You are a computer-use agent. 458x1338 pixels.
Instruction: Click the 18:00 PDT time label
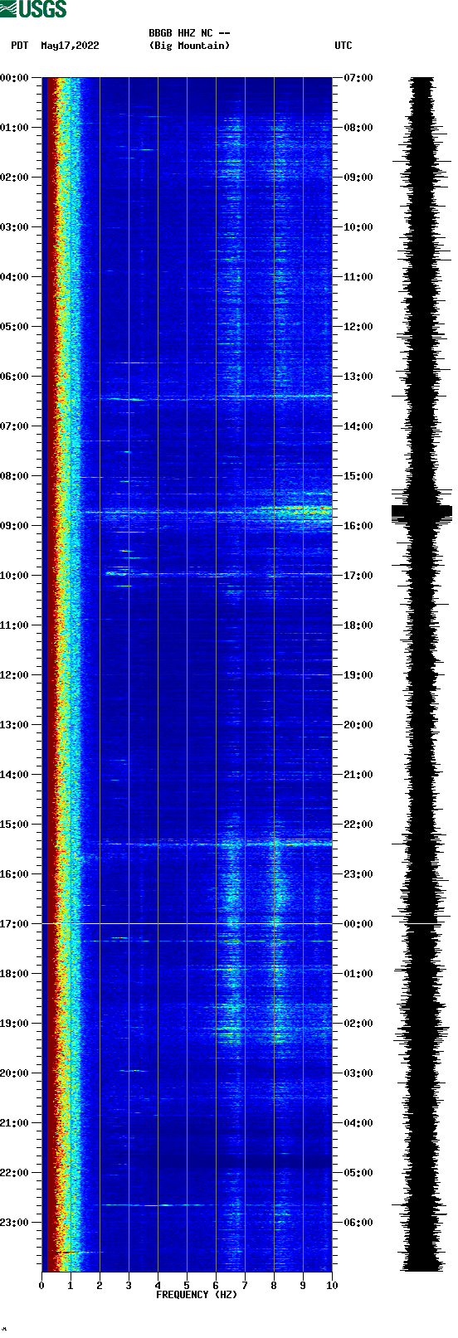[x=15, y=974]
